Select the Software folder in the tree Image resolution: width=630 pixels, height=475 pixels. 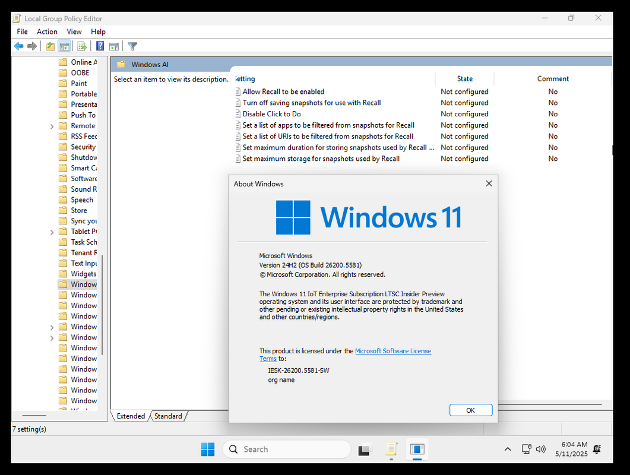pyautogui.click(x=84, y=179)
